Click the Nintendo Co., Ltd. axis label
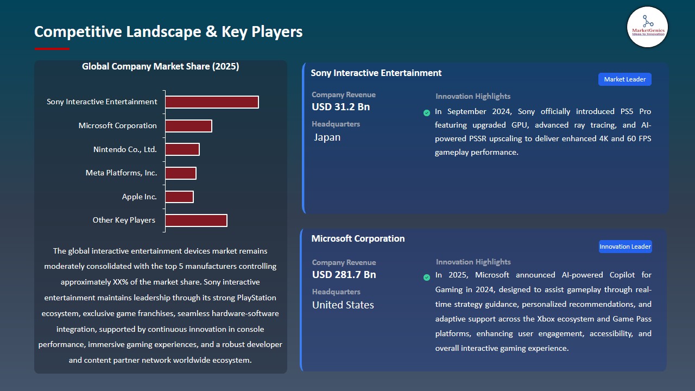The height and width of the screenshot is (391, 695). pos(125,149)
